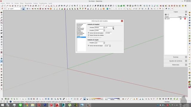Open the length Precisión dropdown
Image resolution: width=191 pixels, height=107 pixels.
(100, 30)
